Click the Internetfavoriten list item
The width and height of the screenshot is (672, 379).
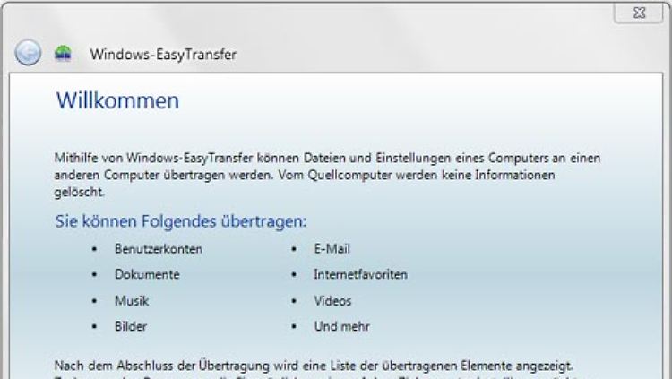pos(360,274)
